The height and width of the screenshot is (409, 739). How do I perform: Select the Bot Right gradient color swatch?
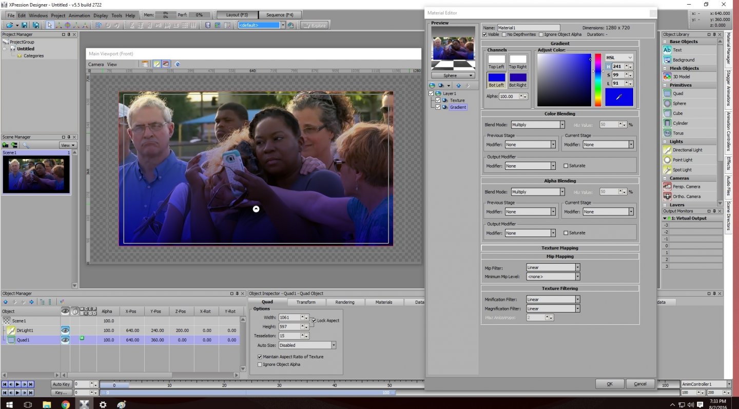click(517, 77)
